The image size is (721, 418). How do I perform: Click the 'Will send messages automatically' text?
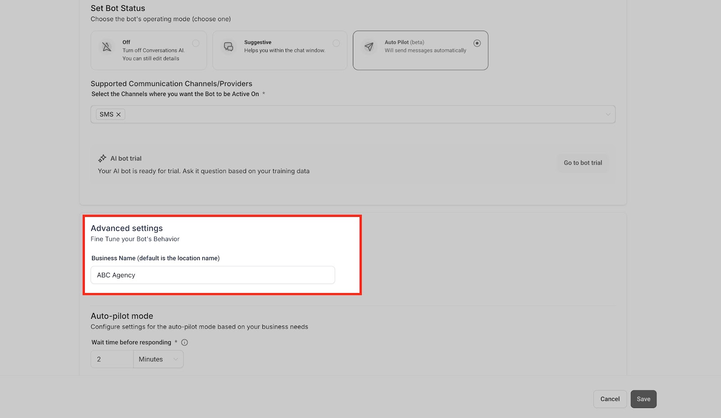point(425,51)
